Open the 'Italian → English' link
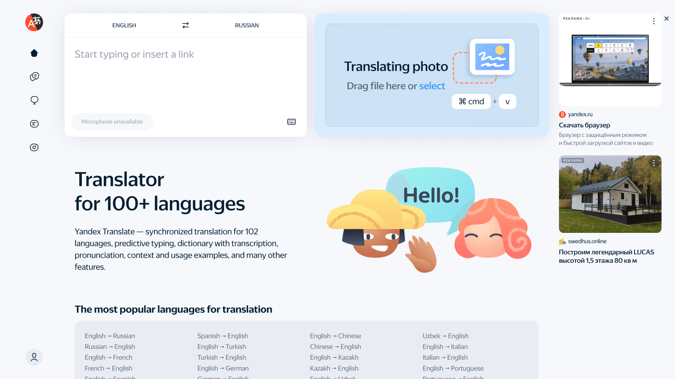 (445, 358)
